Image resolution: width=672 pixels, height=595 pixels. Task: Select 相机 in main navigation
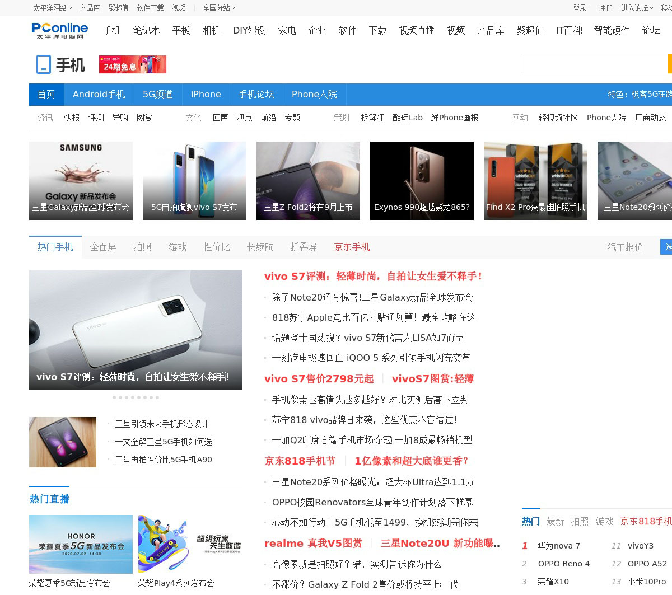coord(211,30)
